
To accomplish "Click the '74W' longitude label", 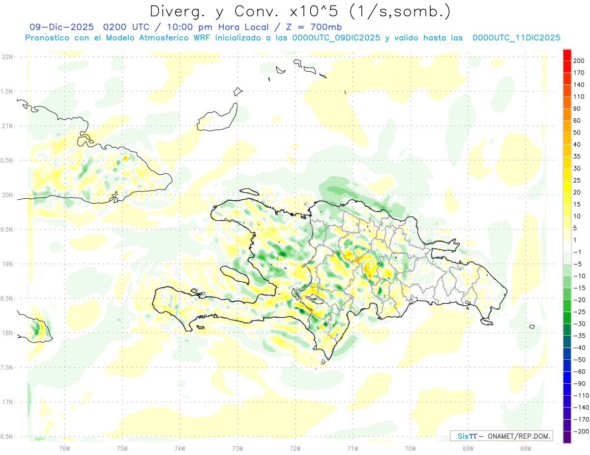I will tap(179, 448).
